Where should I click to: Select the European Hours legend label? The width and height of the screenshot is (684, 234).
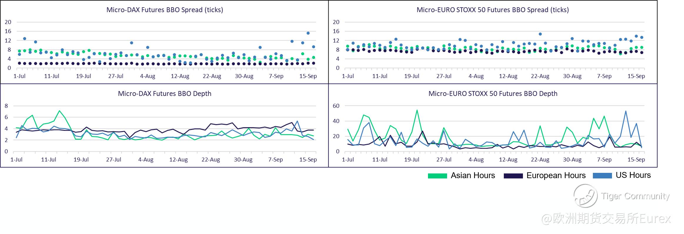click(556, 175)
